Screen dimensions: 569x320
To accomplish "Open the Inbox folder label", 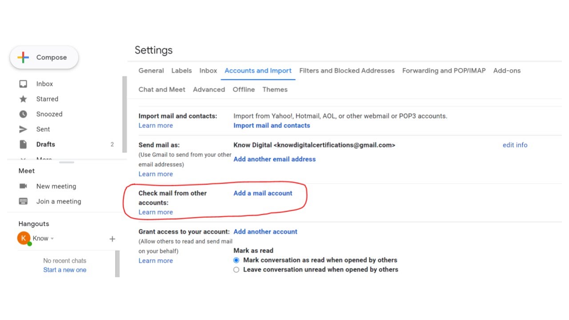I will (44, 84).
